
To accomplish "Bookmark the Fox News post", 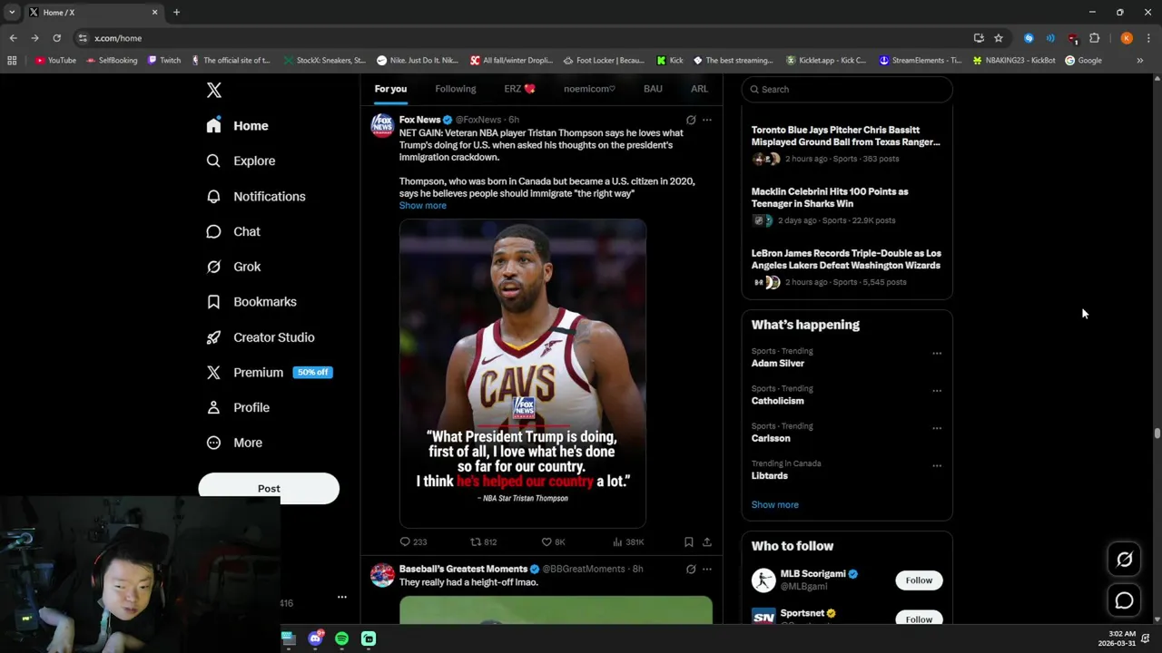I will 689,541.
